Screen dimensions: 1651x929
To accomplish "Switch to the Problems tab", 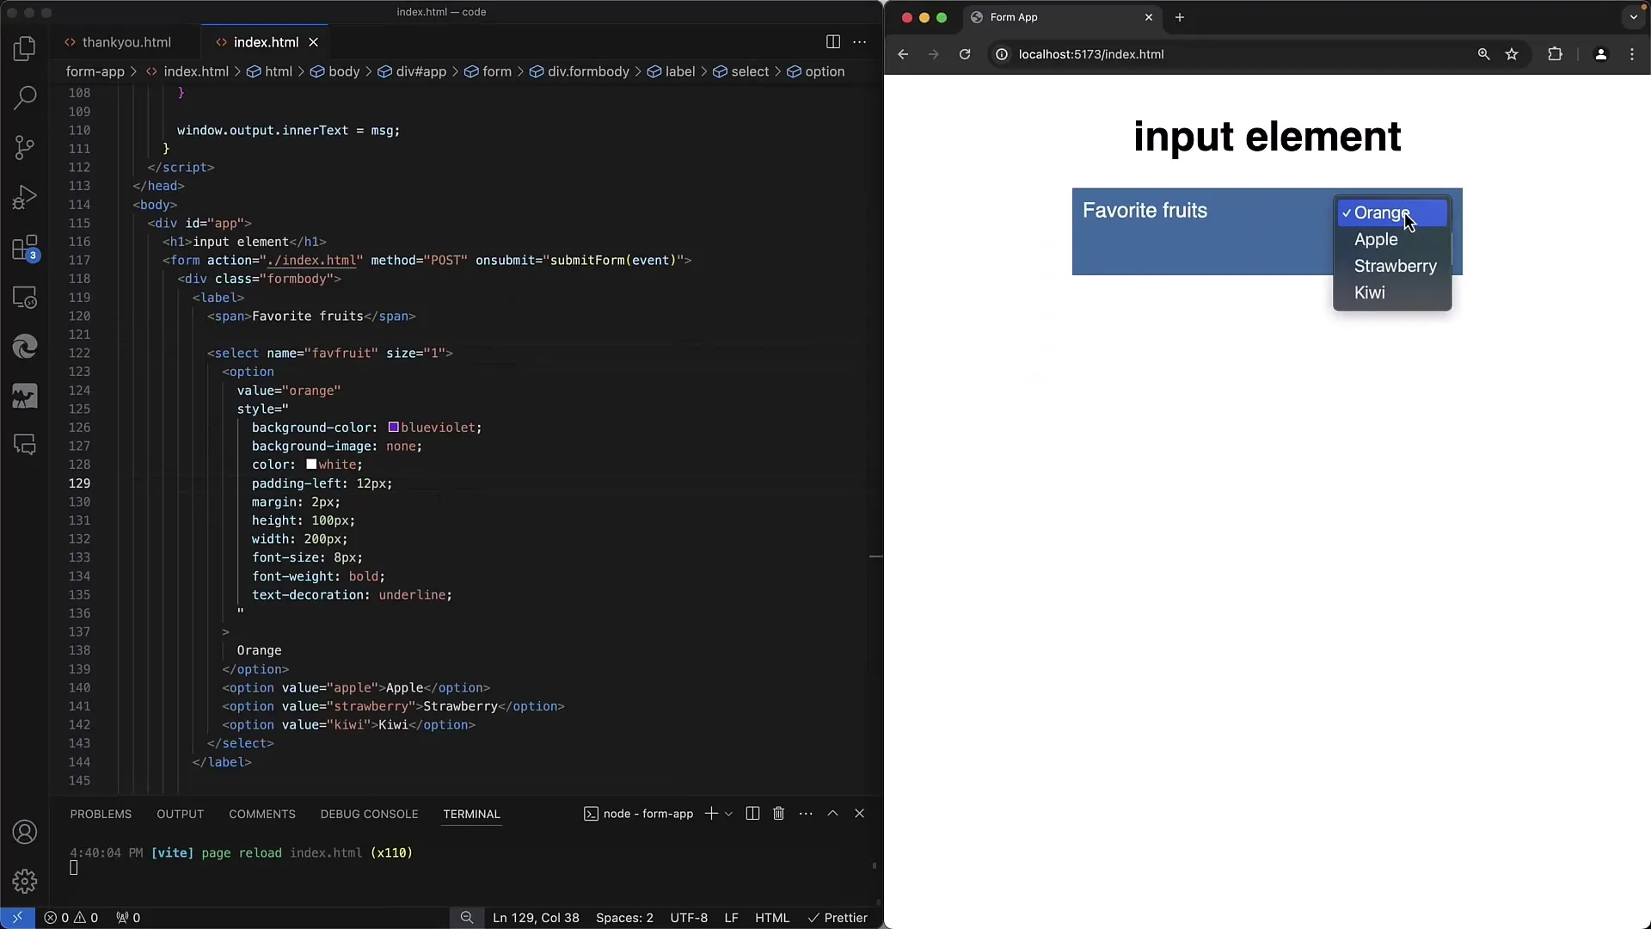I will point(101,813).
